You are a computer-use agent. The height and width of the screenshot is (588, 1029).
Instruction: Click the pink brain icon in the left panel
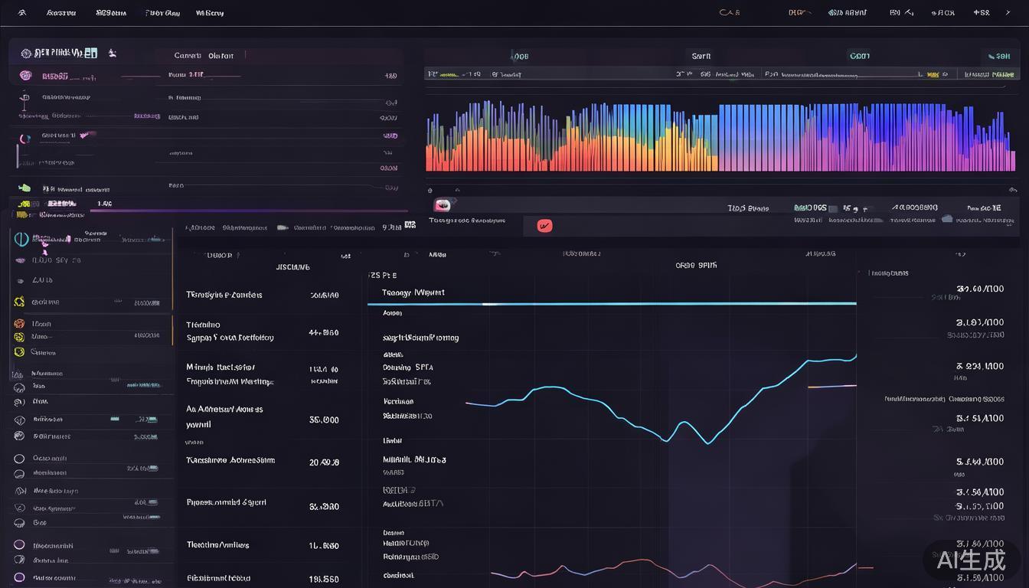25,76
